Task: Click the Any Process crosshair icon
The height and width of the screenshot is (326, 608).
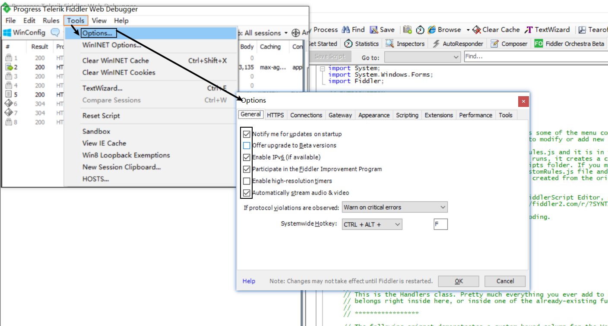Action: point(296,33)
